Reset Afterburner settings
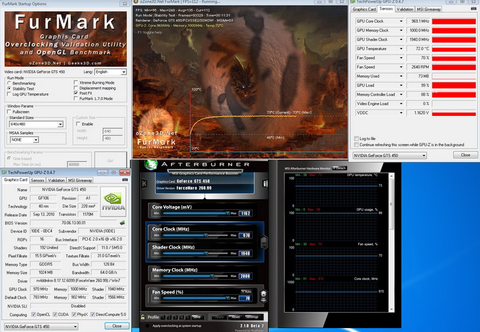This screenshot has height=332, width=480. coord(236,317)
